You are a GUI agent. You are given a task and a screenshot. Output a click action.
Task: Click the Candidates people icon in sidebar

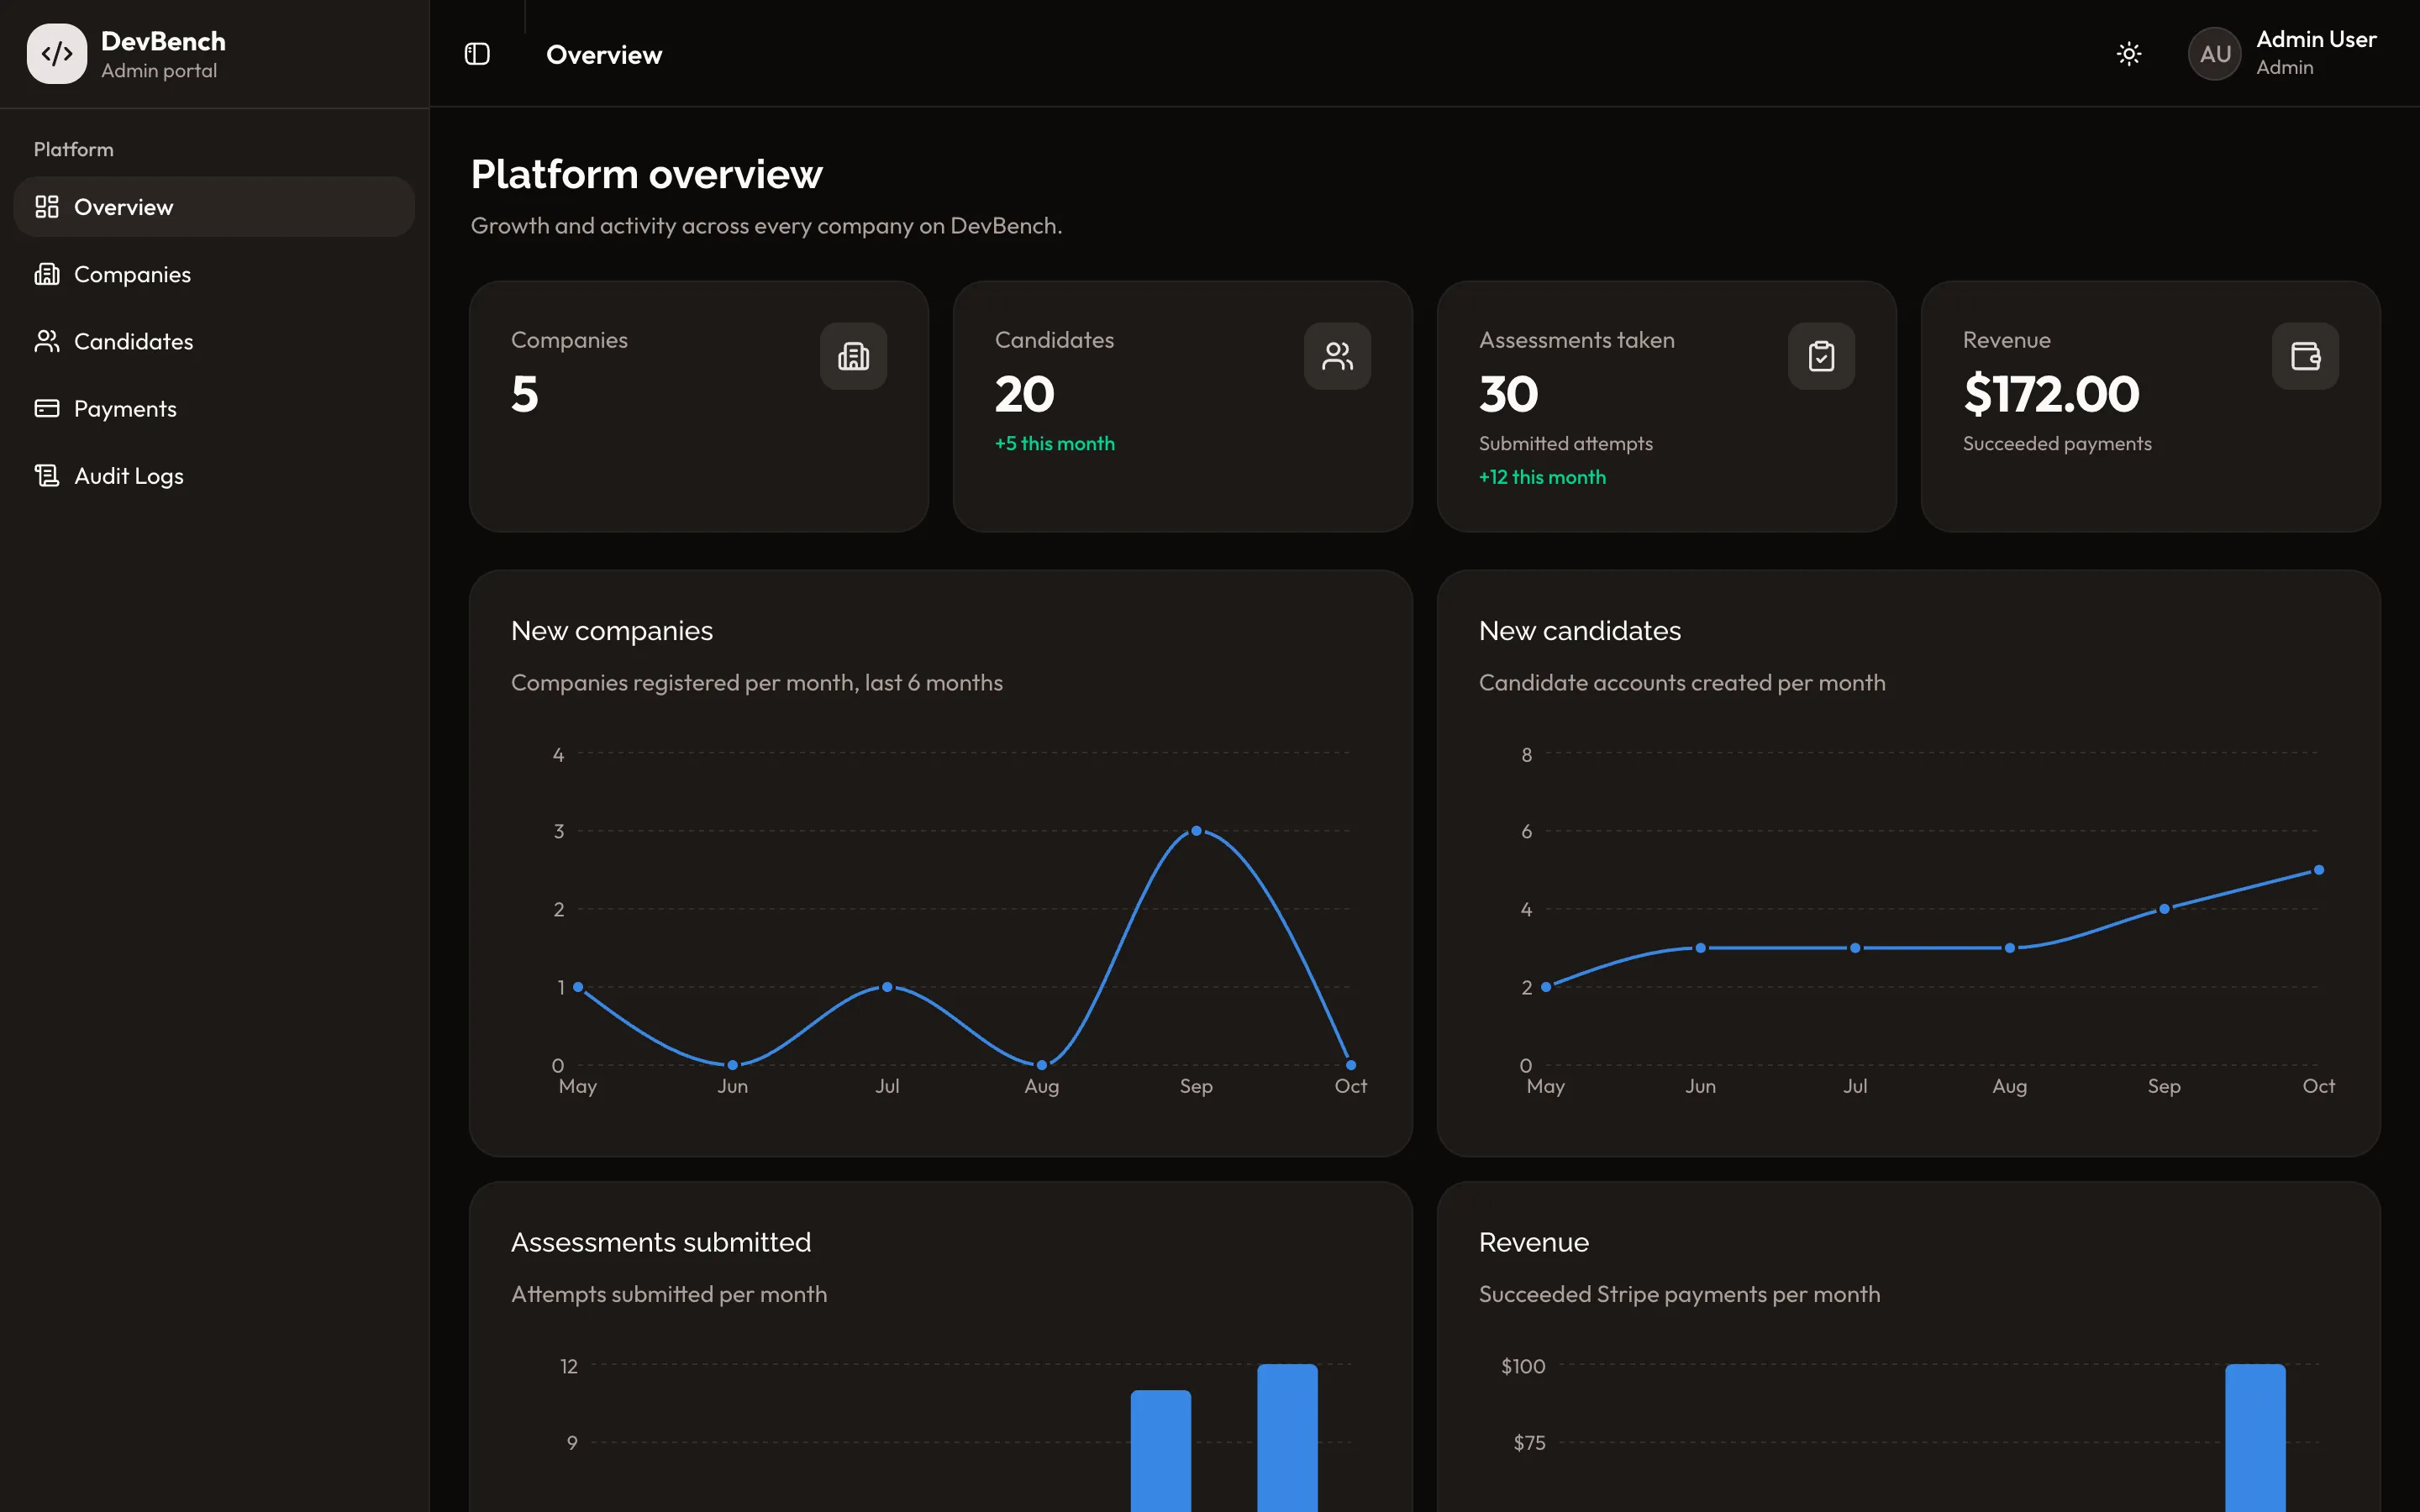(x=47, y=341)
